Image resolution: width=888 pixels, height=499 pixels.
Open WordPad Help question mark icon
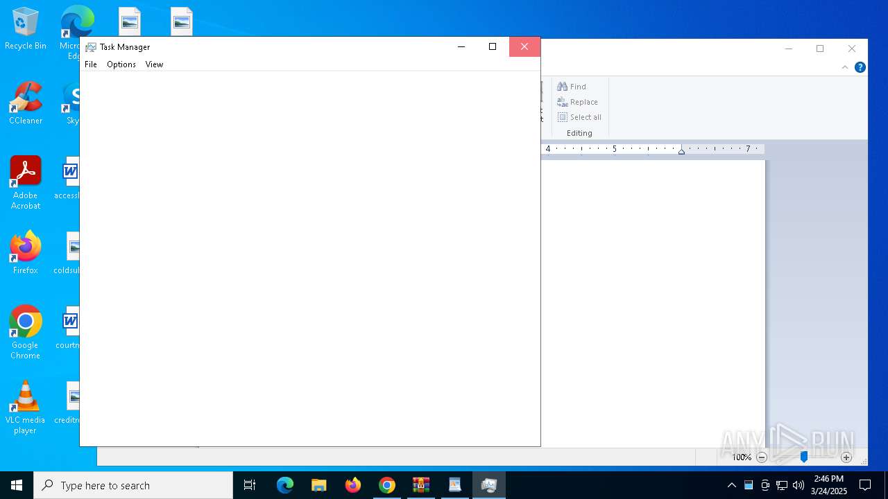860,67
